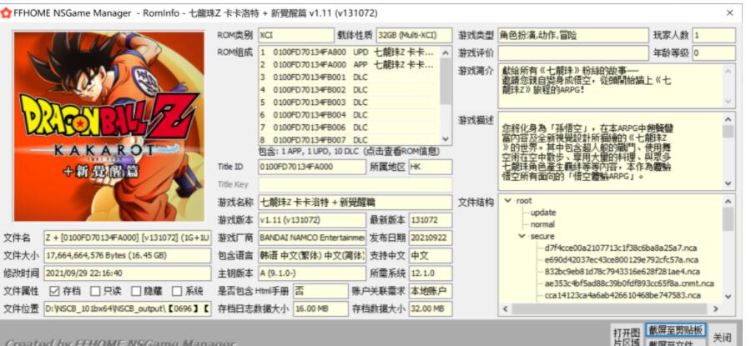The image size is (751, 346).
Task: Select ROM row 1 0100FD70134FA800 UPD
Action: click(x=349, y=52)
